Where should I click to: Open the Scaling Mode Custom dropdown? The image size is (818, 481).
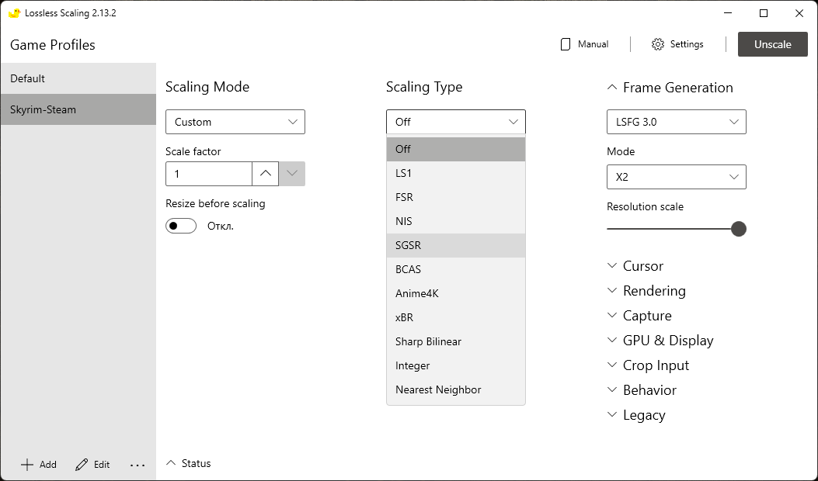pyautogui.click(x=235, y=122)
